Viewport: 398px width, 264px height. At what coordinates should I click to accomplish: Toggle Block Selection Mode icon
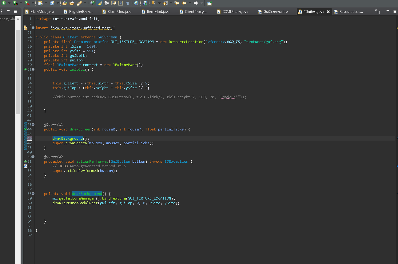(120, 3)
